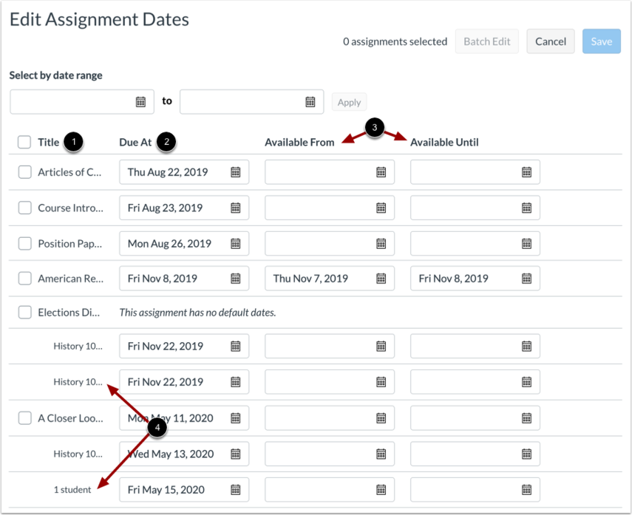The height and width of the screenshot is (515, 632).
Task: Check the Articles of C... assignment checkbox
Action: pyautogui.click(x=24, y=172)
